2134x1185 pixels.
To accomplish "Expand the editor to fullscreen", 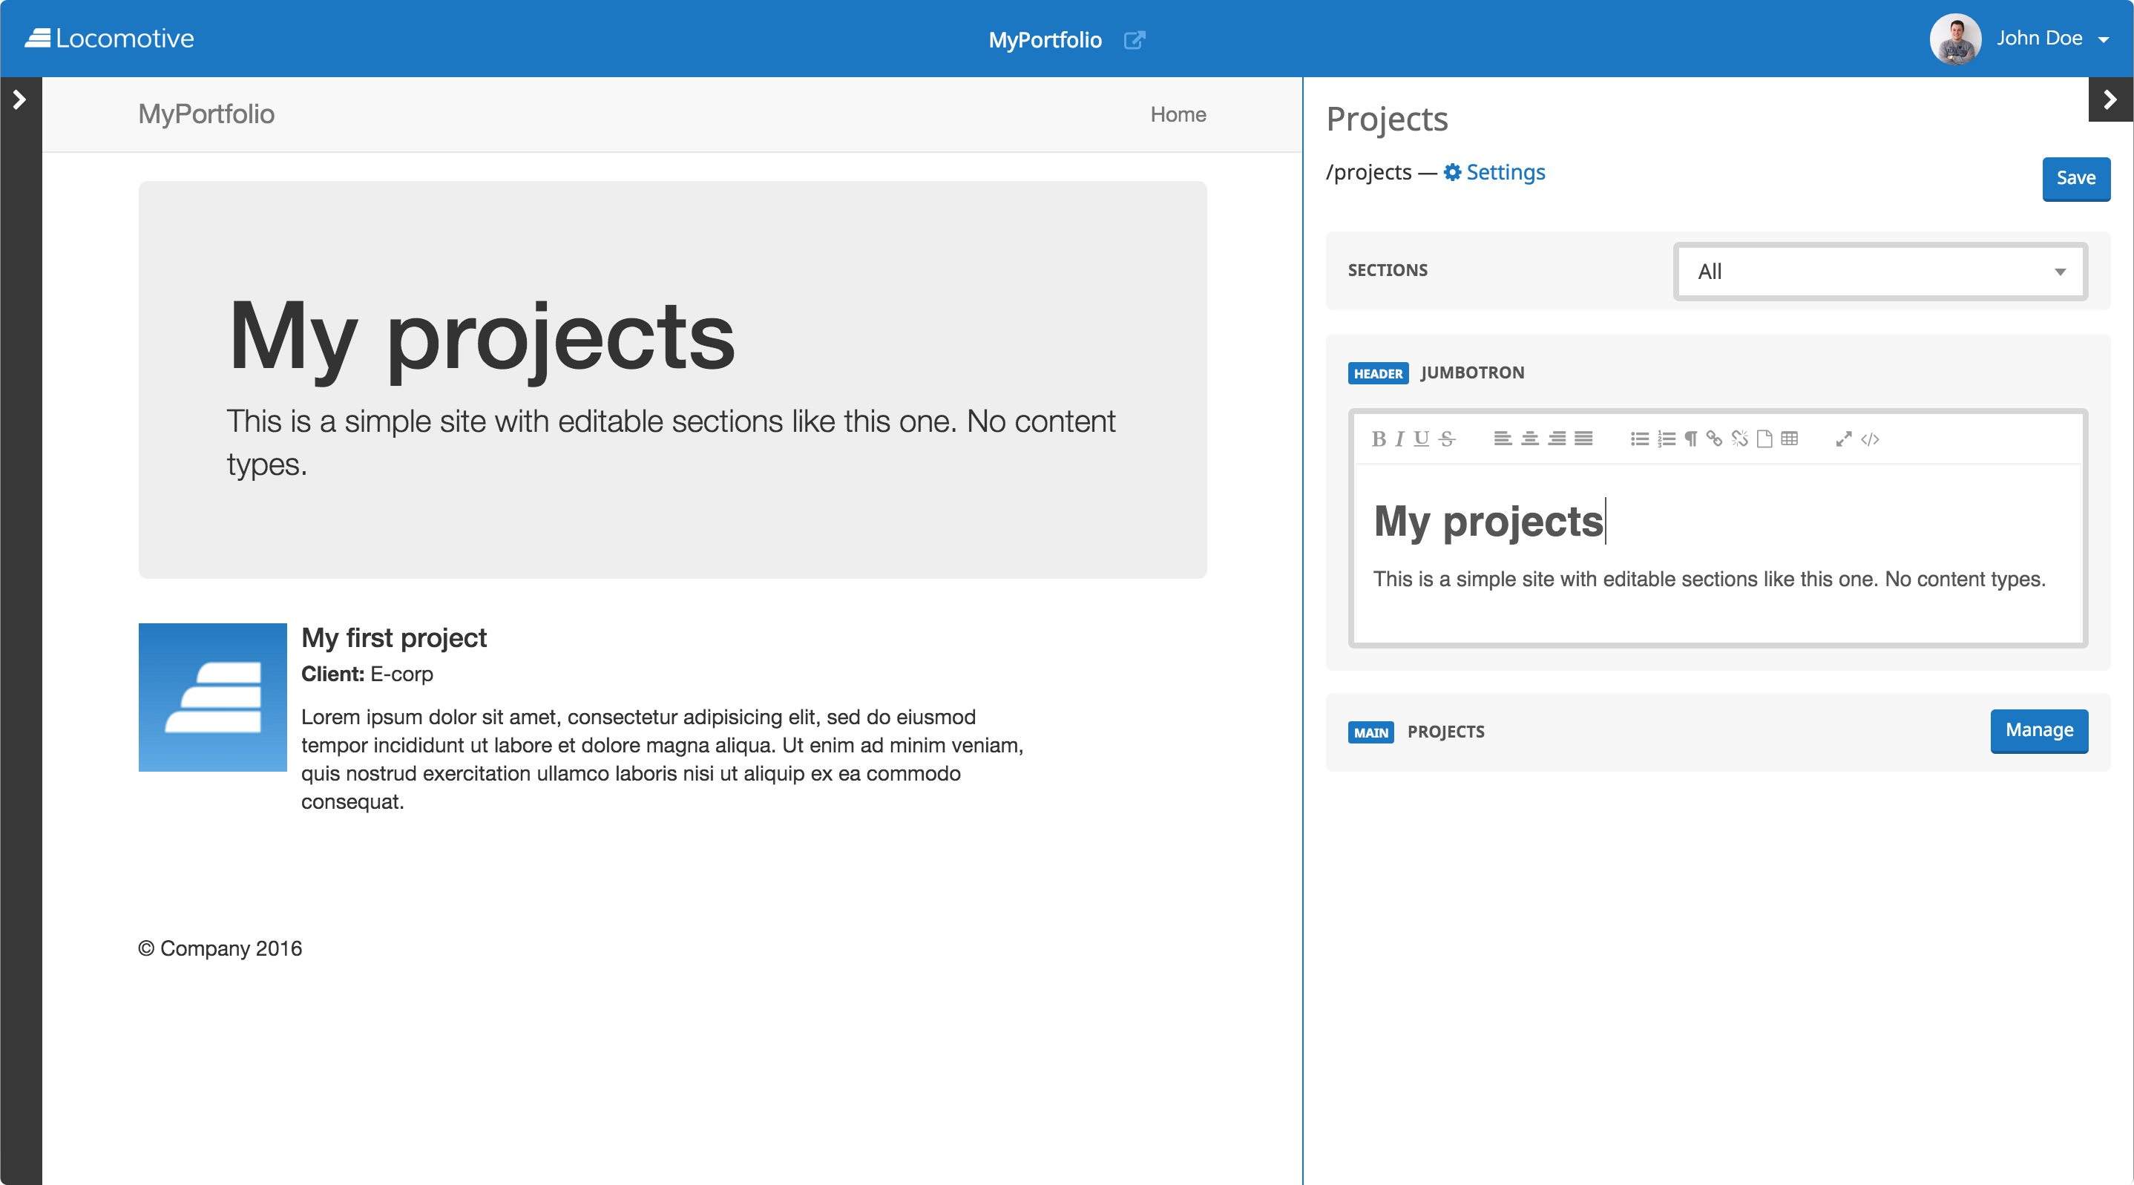I will click(x=1843, y=439).
